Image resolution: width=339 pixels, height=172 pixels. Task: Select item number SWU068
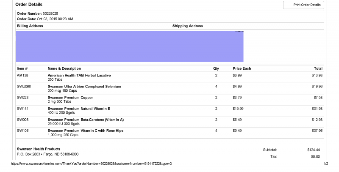(24, 87)
